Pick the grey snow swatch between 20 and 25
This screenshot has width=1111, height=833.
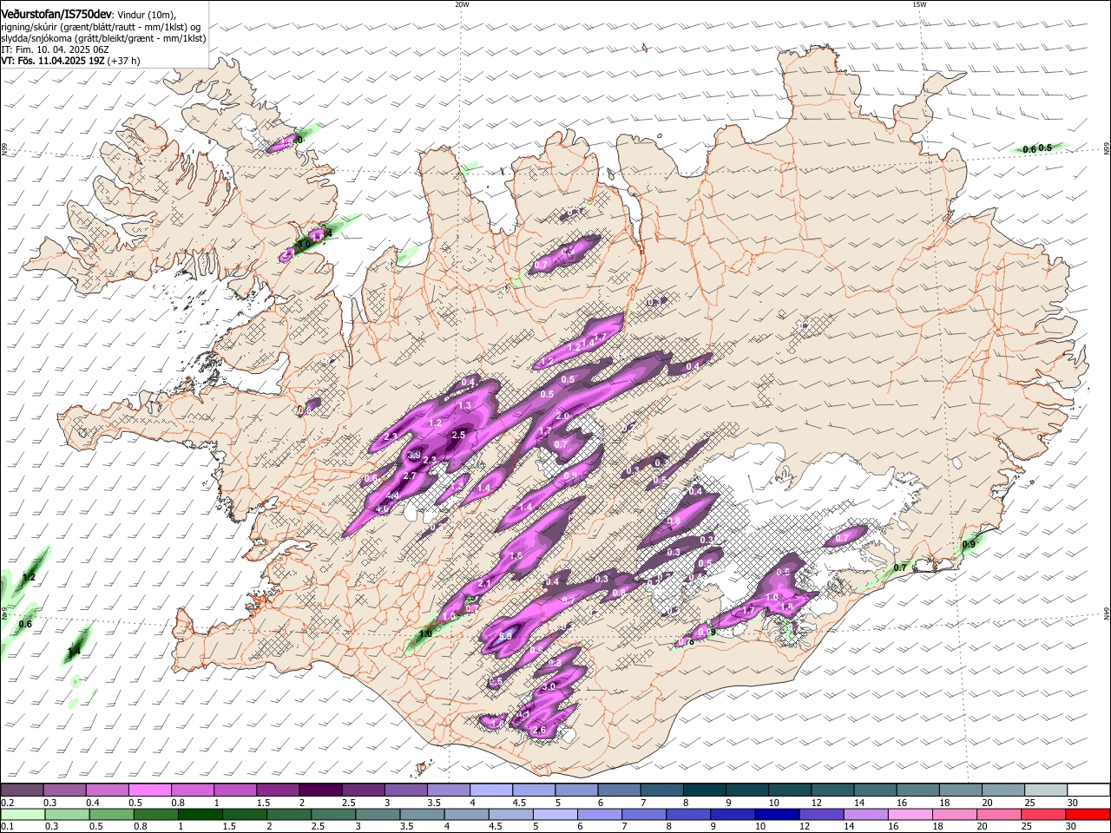(1003, 790)
